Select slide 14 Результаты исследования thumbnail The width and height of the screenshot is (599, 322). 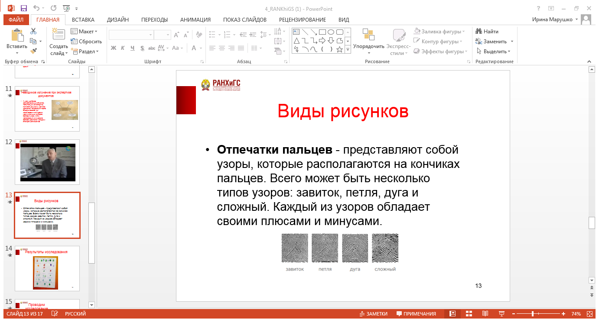pyautogui.click(x=47, y=268)
